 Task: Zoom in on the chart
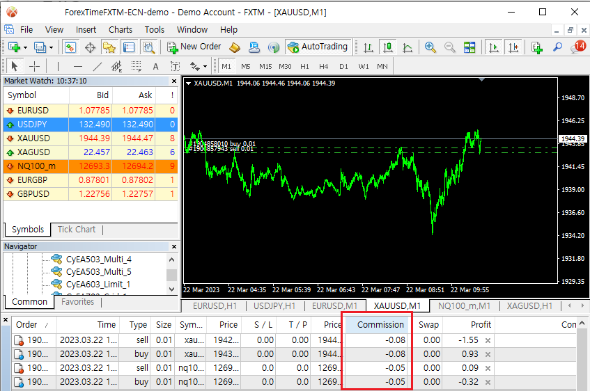(x=430, y=47)
